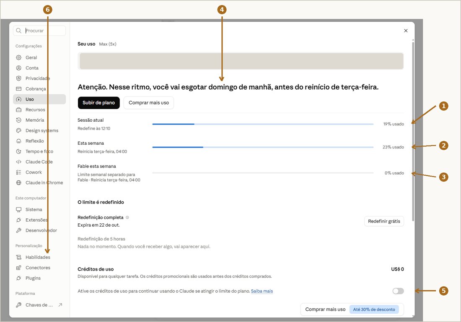Close the settings dialog with the X
The image size is (461, 322).
point(406,31)
